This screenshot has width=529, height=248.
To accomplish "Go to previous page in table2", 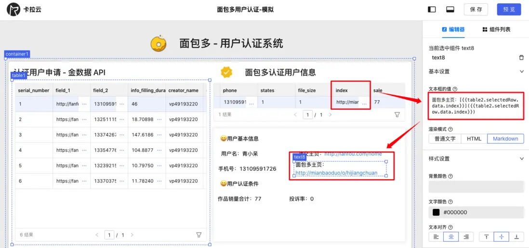I will click(x=295, y=115).
